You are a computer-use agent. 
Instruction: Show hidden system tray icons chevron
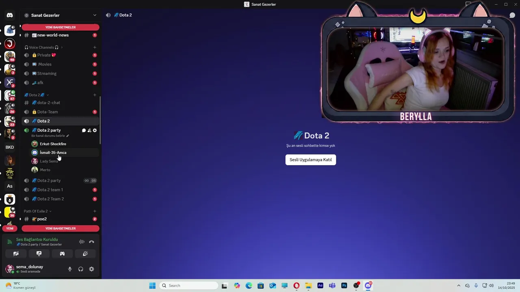459,286
